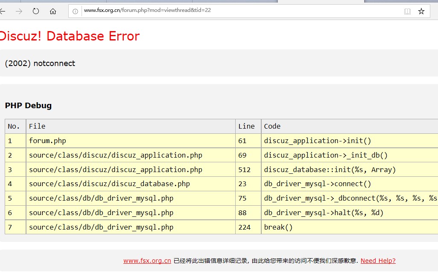Click the Discuz! Database Error heading
Screen dimensions: 438x279
point(70,36)
